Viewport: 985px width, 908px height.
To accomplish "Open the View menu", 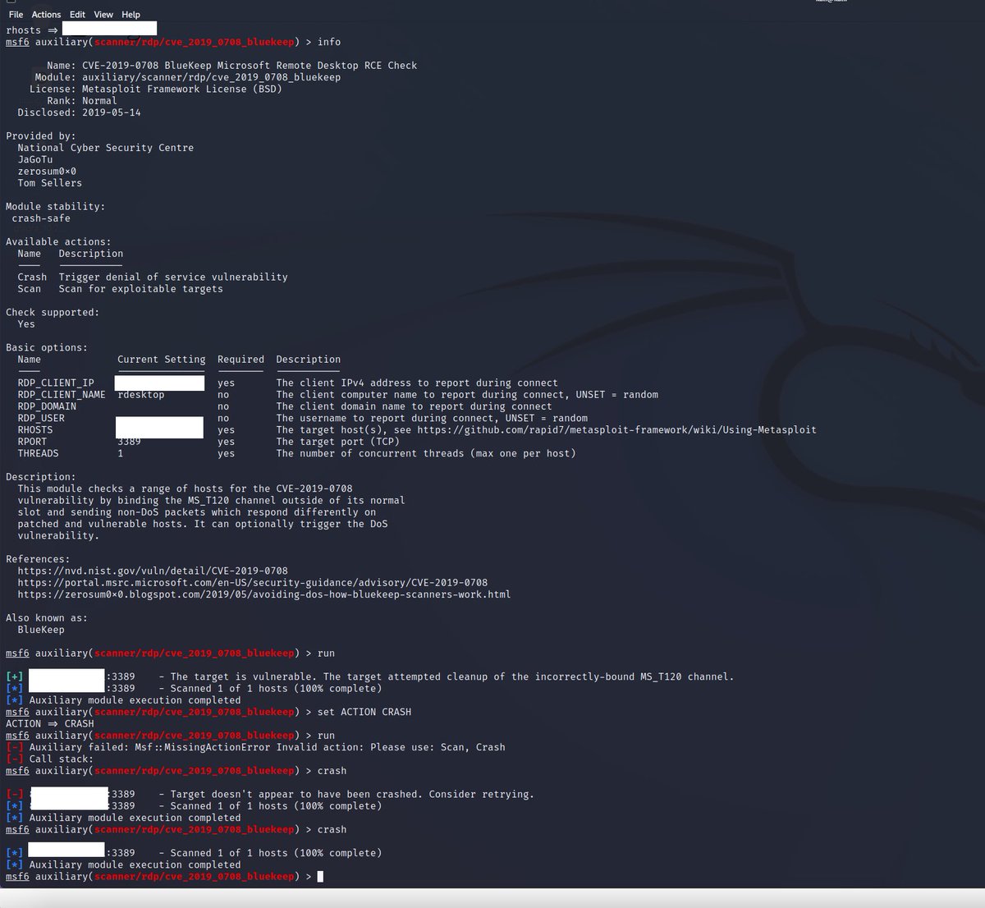I will pyautogui.click(x=103, y=15).
